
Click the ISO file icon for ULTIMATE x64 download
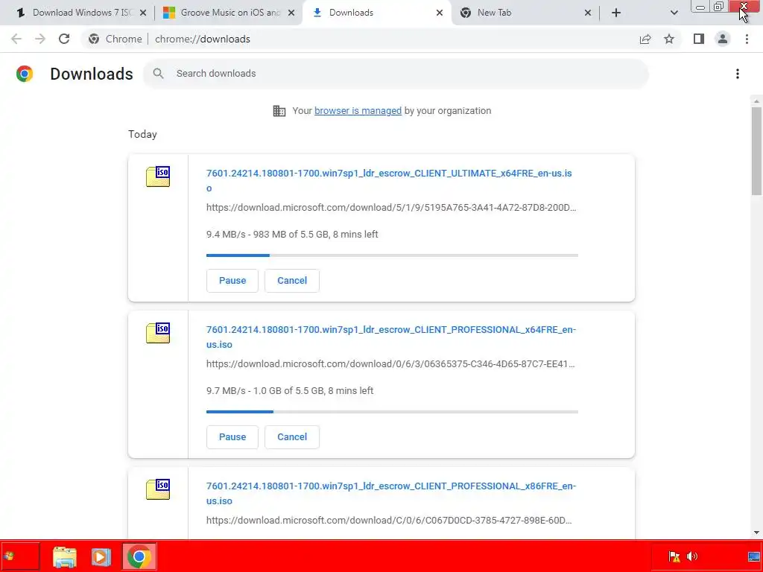[158, 177]
